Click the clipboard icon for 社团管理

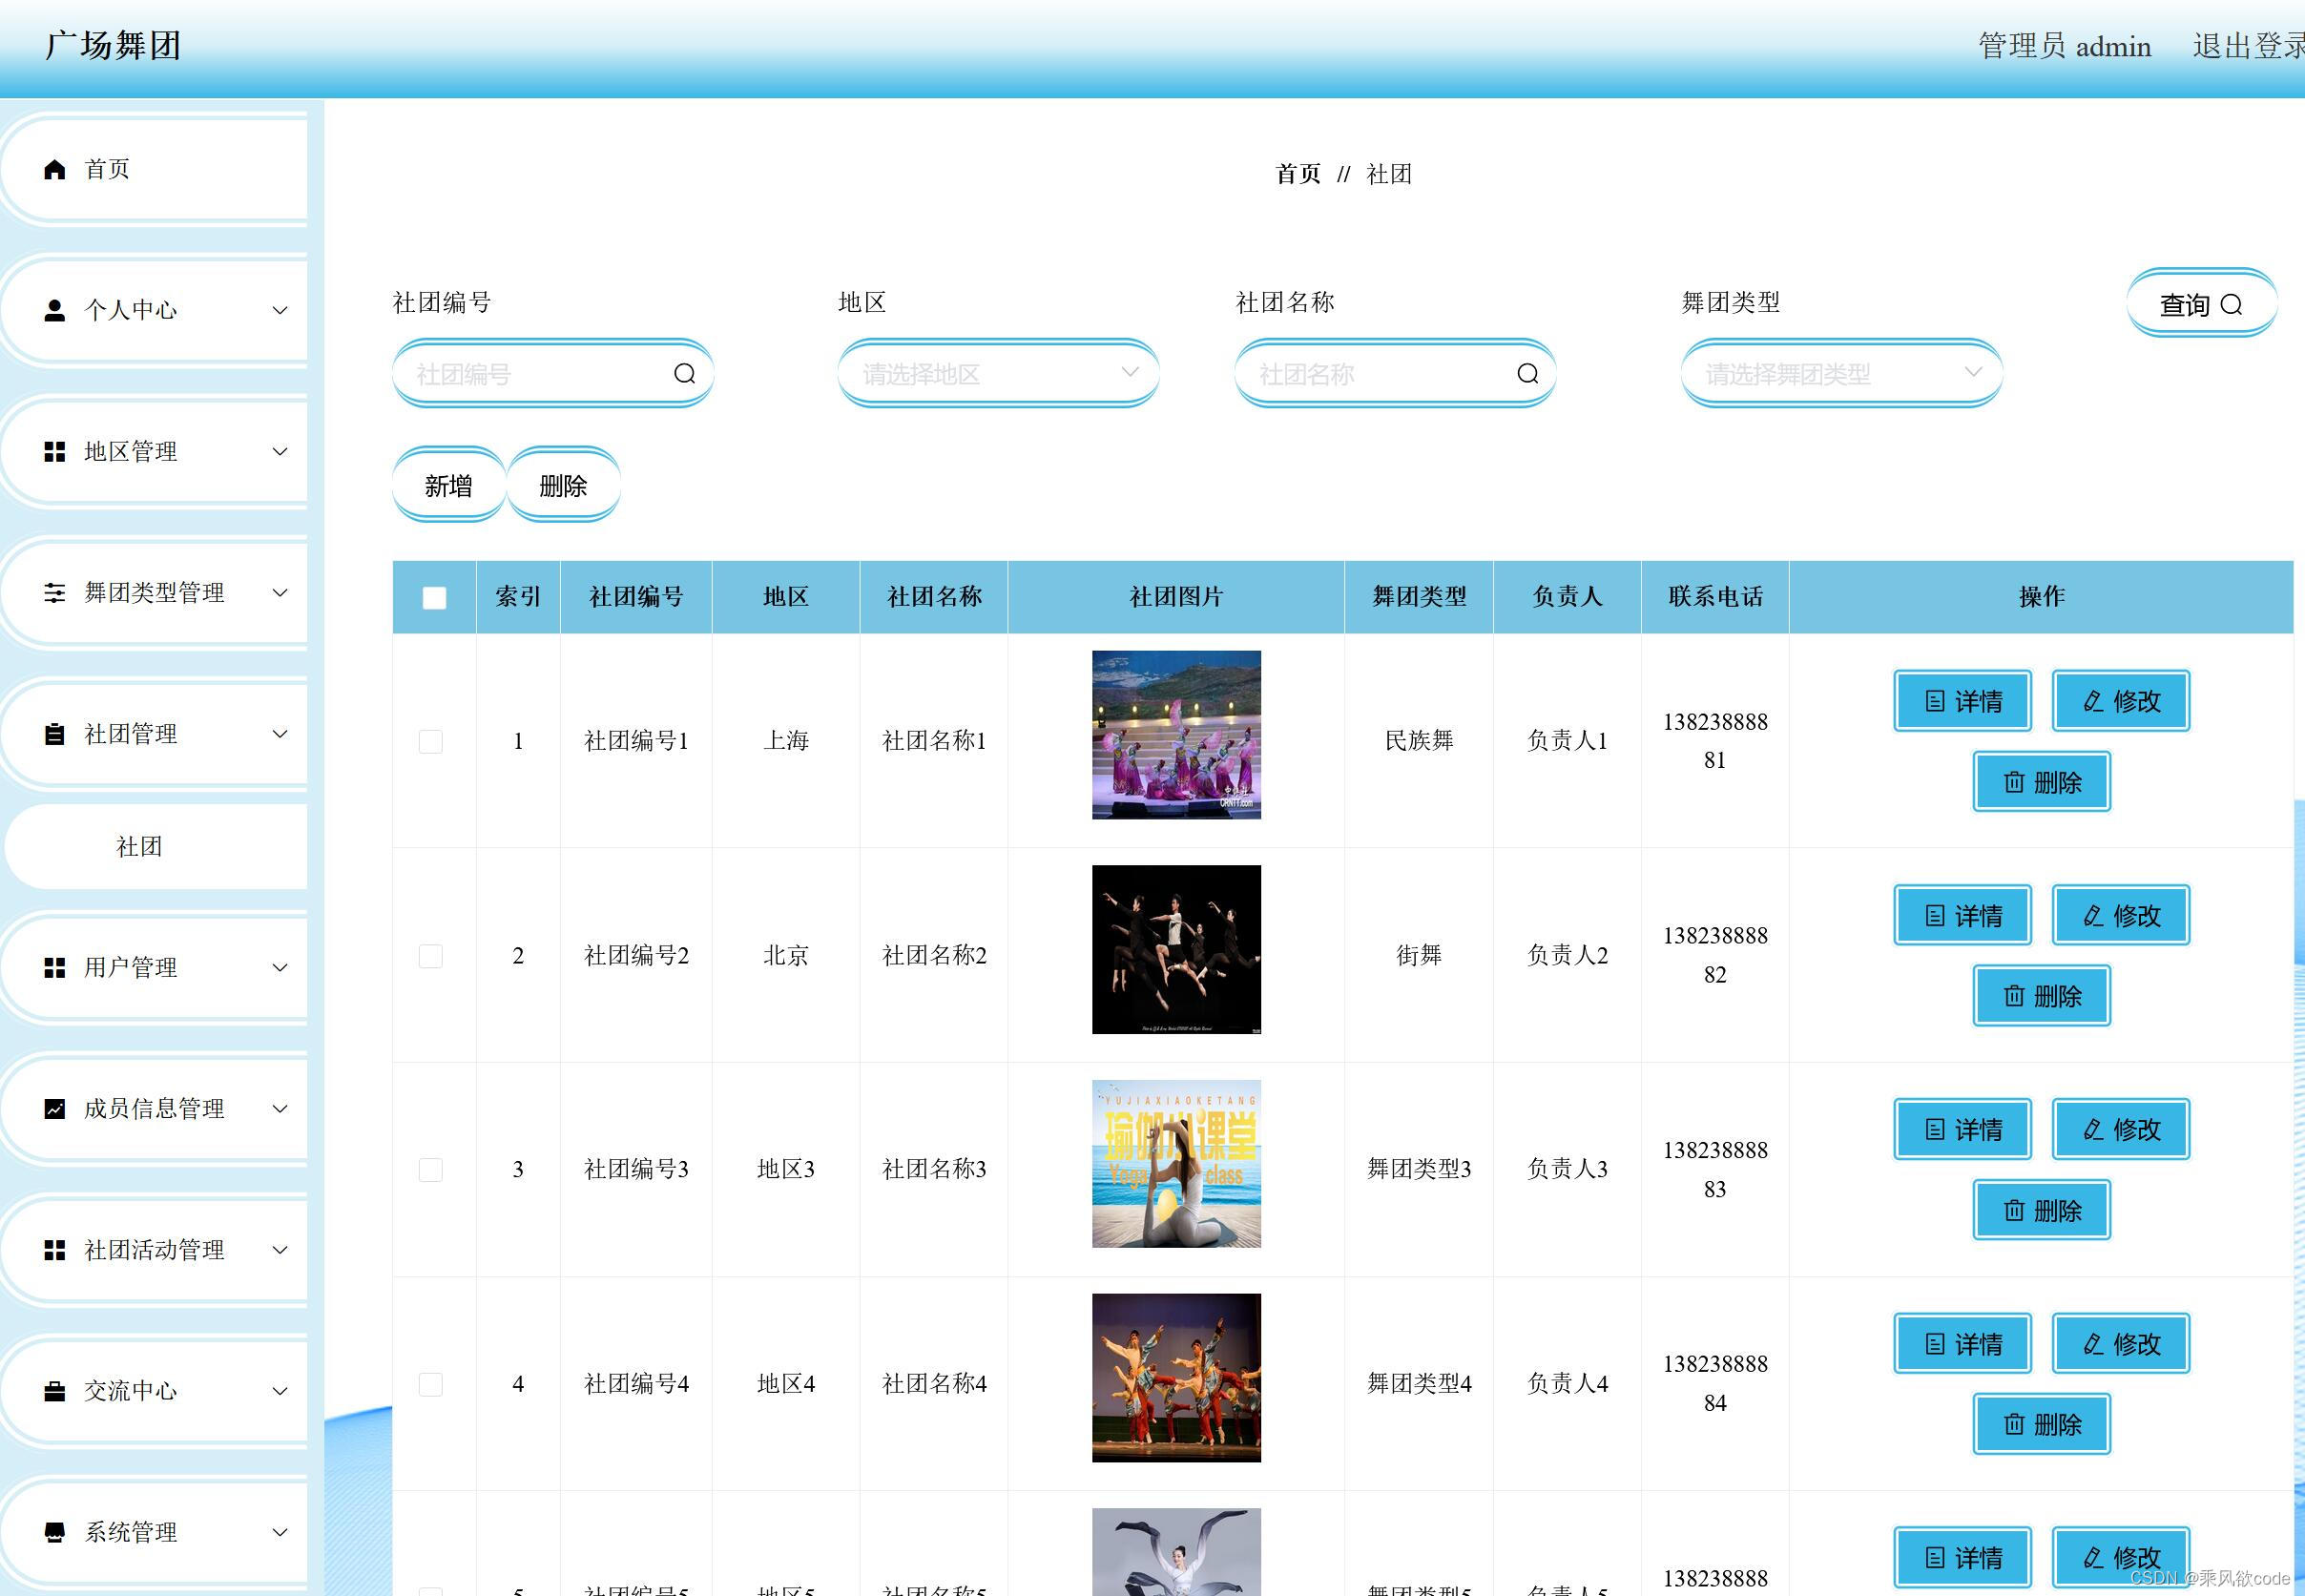55,734
